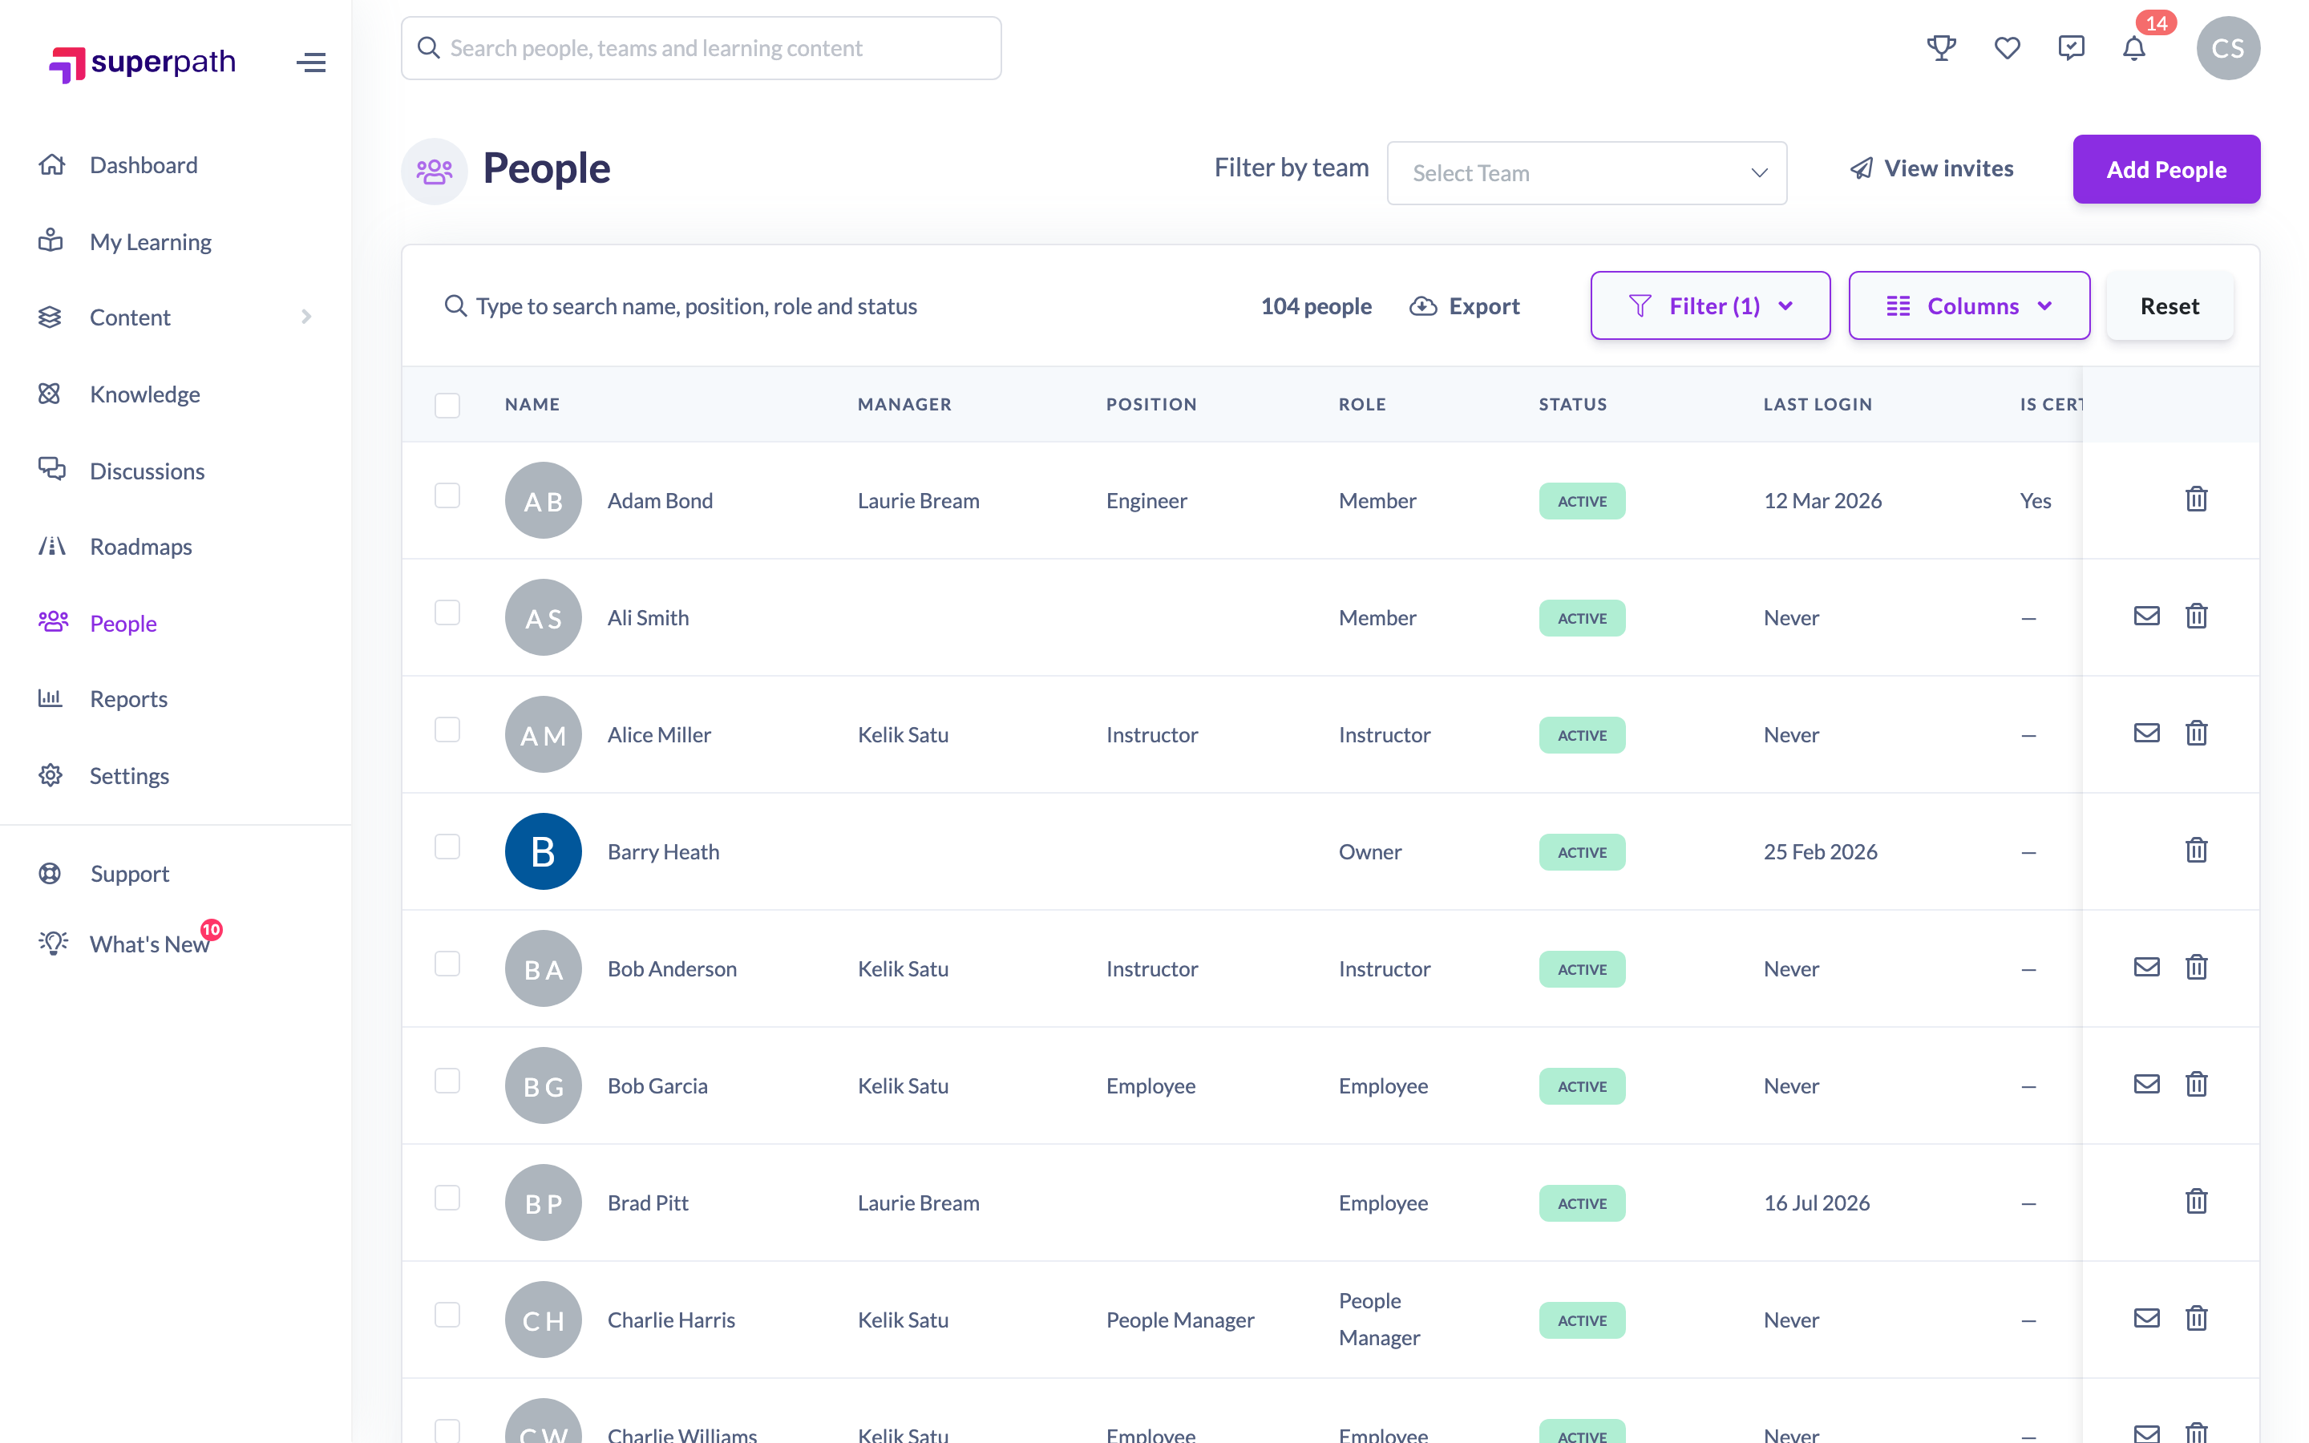Open the trophy achievements icon
Viewport: 2309px width, 1443px height.
point(1941,48)
